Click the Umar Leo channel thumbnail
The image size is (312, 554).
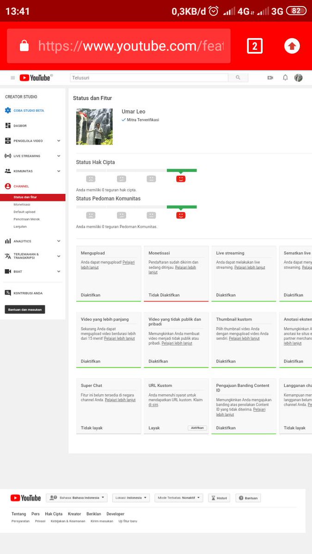[94, 126]
